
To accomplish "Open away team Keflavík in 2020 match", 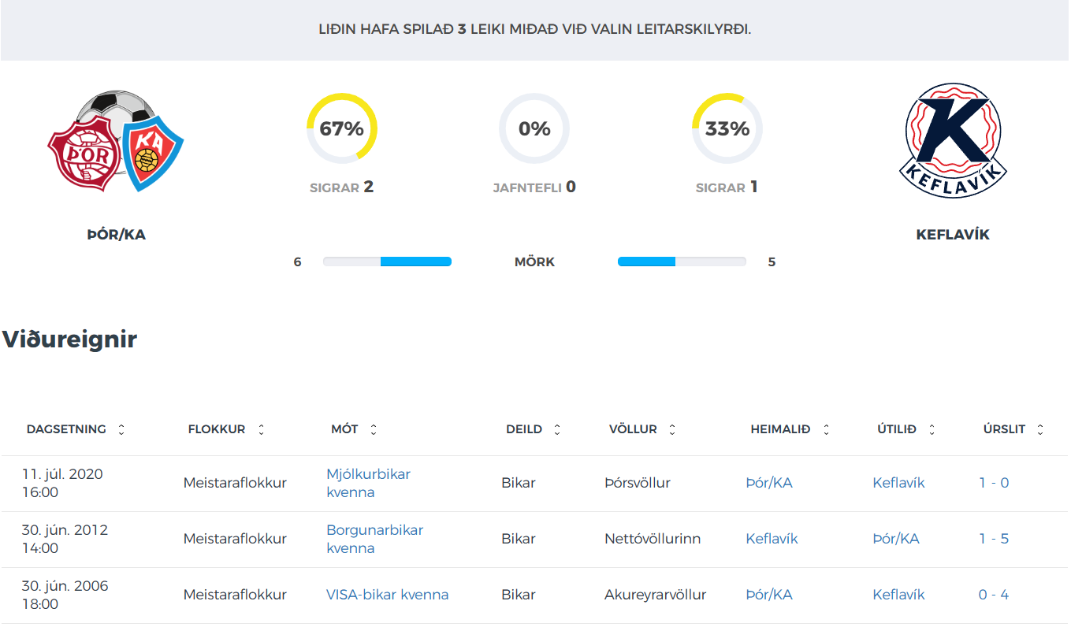I will 898,483.
